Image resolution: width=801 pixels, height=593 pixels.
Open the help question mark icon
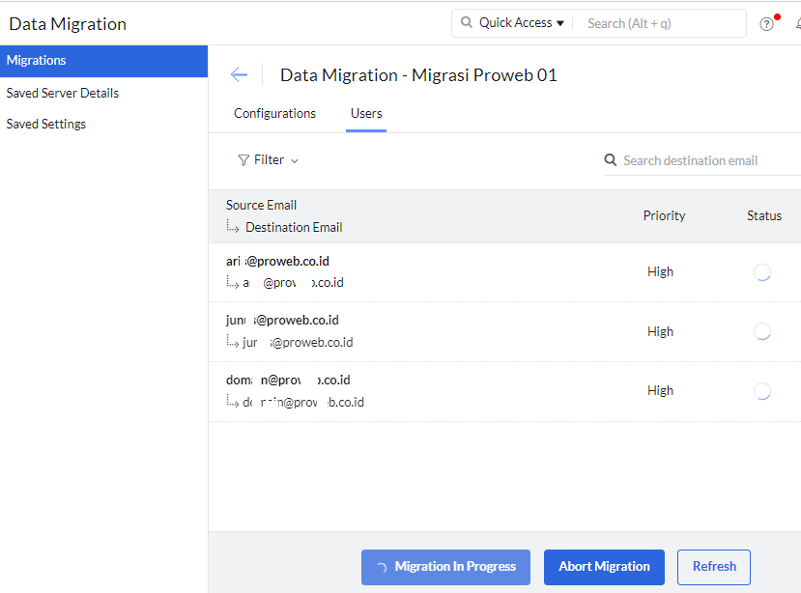tap(766, 24)
